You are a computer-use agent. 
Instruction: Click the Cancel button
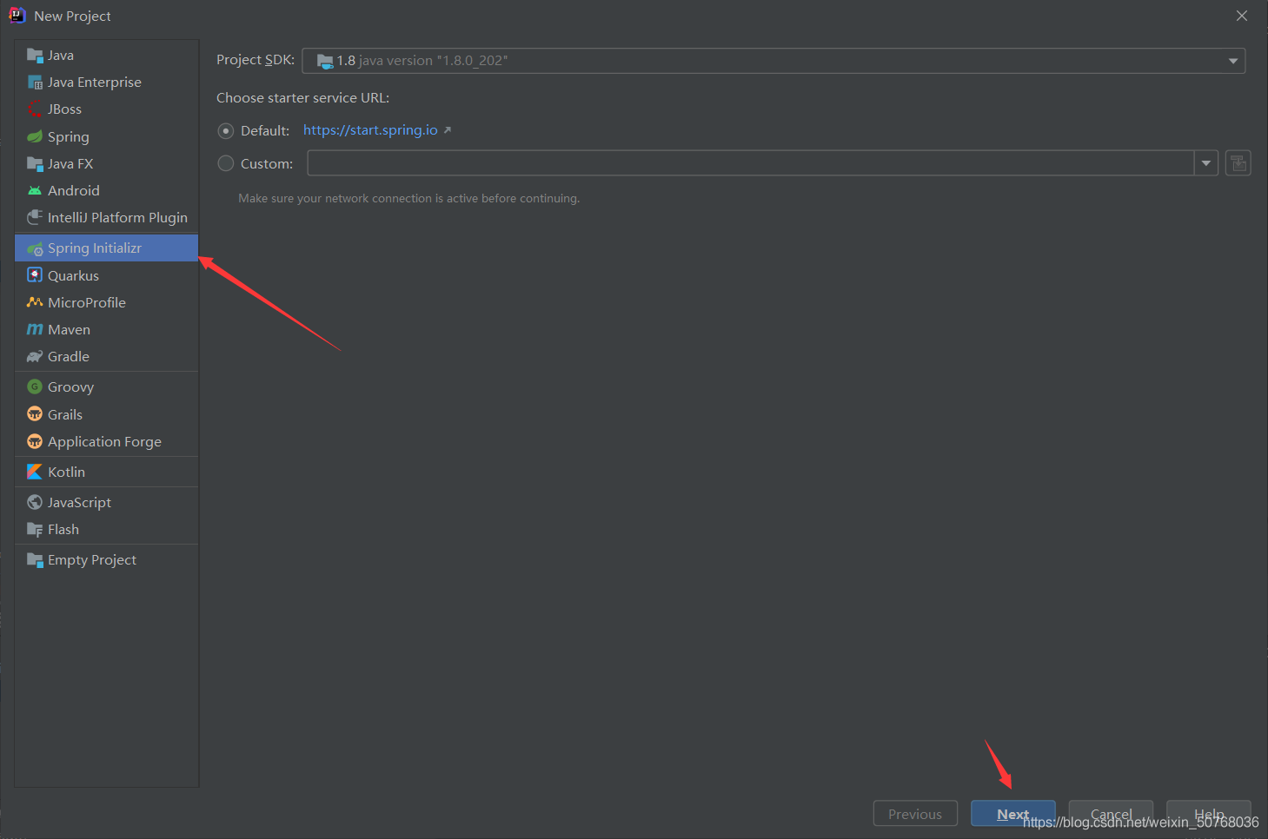(x=1111, y=814)
